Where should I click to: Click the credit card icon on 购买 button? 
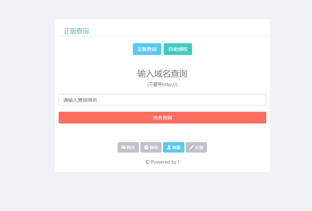coord(123,147)
